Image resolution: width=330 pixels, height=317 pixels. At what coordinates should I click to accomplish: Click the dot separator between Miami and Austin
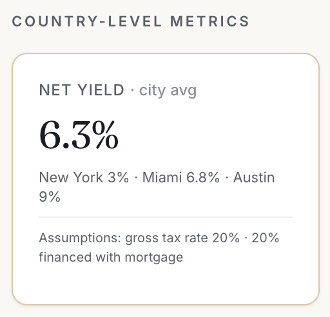[x=227, y=178]
